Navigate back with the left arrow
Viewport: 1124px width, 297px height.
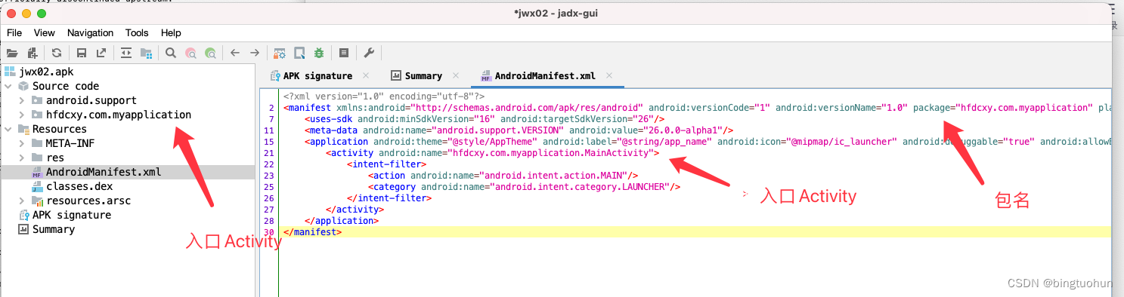(x=235, y=53)
